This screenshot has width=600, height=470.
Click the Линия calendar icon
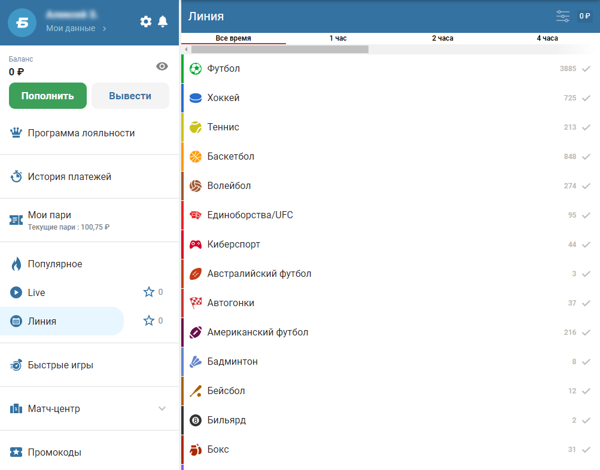pyautogui.click(x=16, y=321)
